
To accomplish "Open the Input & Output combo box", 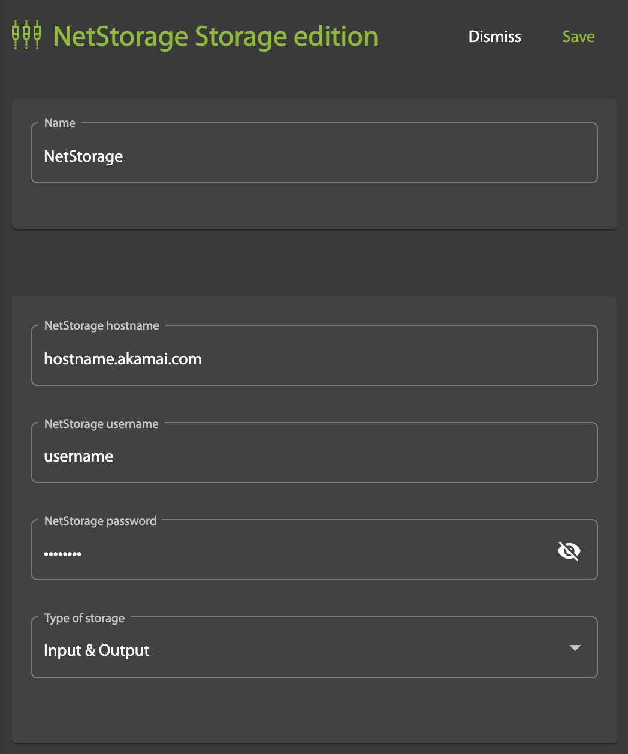I will [x=300, y=650].
